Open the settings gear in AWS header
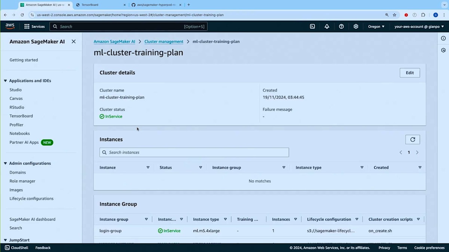The width and height of the screenshot is (449, 252). tap(356, 27)
